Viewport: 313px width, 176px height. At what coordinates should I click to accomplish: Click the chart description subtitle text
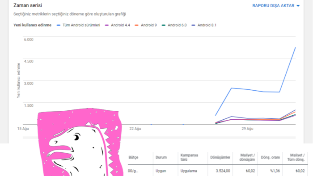[70, 14]
